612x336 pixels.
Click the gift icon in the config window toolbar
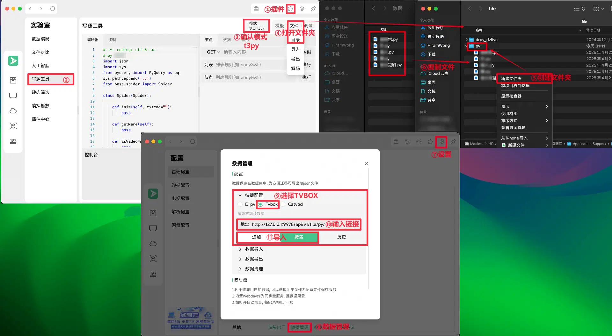point(396,141)
